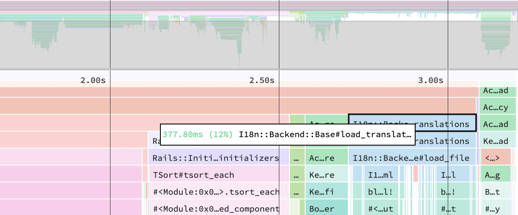Click the 3.00s time axis marker

(x=430, y=80)
